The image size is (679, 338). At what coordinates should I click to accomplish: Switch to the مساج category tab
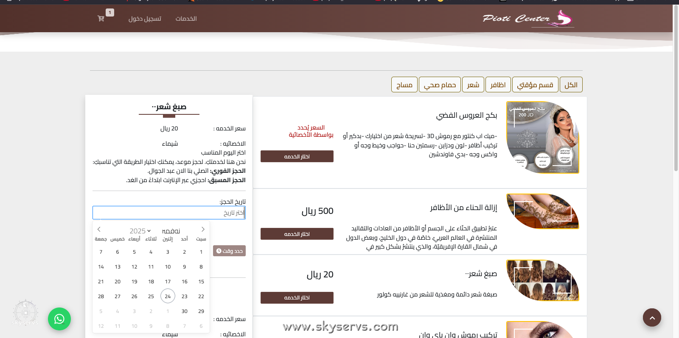tap(404, 85)
